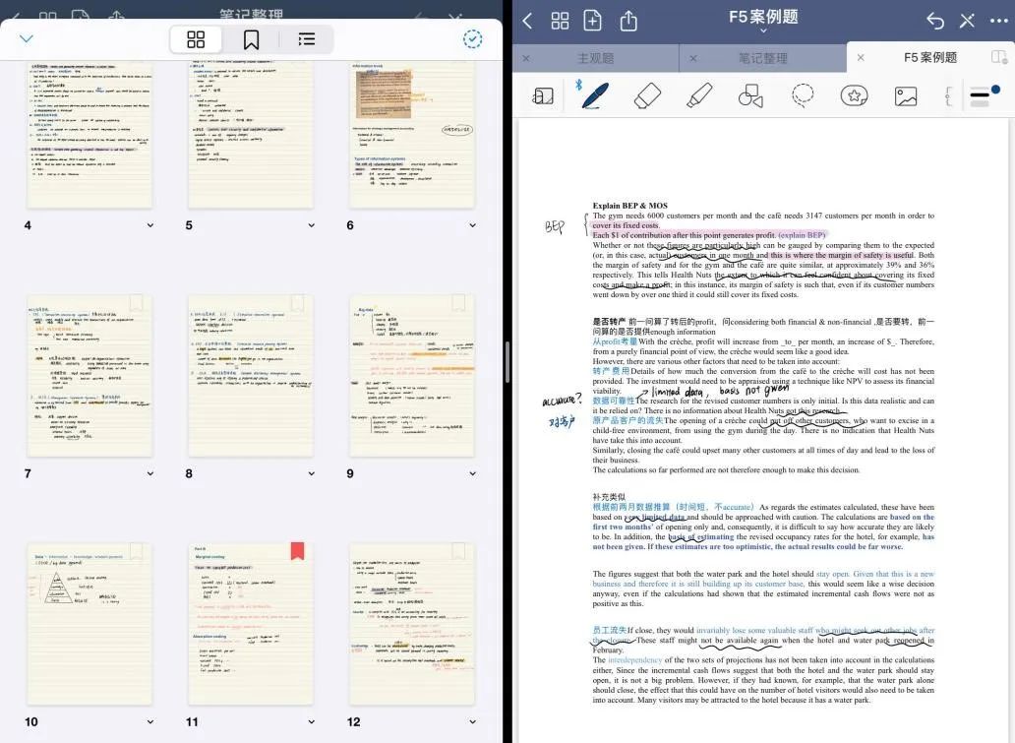This screenshot has width=1015, height=743.
Task: Collapse thumbnail panel with blue chevron
Action: [27, 39]
